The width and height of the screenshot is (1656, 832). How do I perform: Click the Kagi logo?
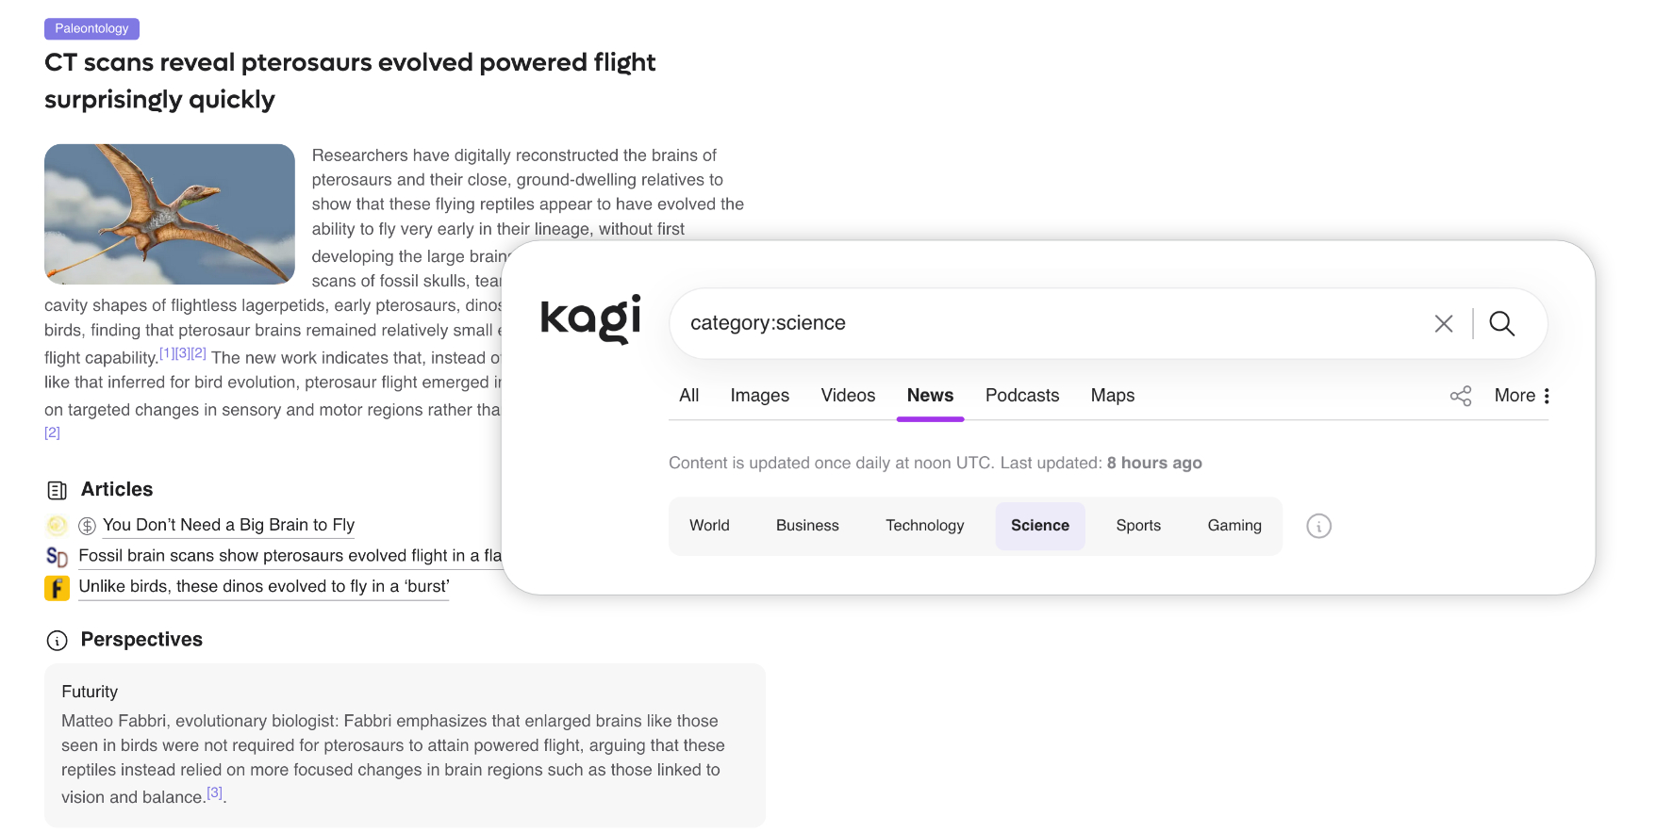[x=590, y=320]
